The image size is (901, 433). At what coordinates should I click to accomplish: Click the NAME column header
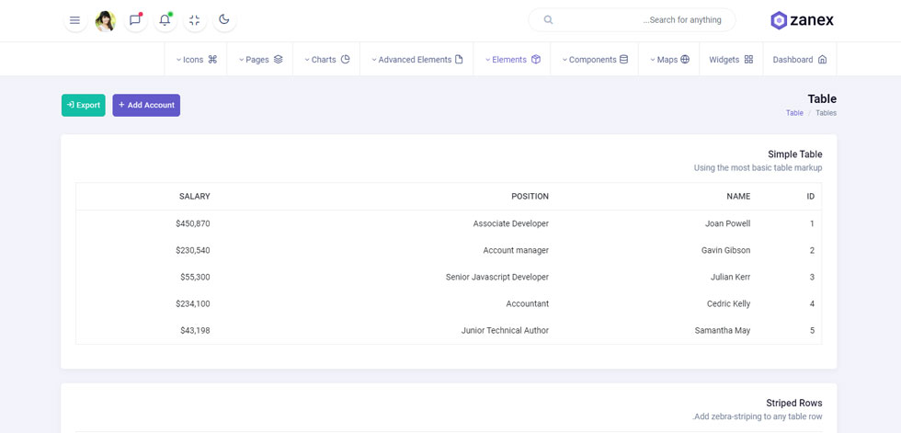[x=738, y=197]
